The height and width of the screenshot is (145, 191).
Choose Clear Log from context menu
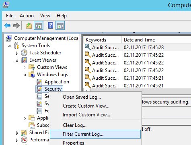[95, 125]
